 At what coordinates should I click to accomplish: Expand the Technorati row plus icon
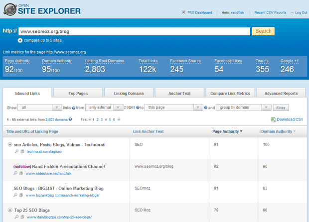coord(10,144)
